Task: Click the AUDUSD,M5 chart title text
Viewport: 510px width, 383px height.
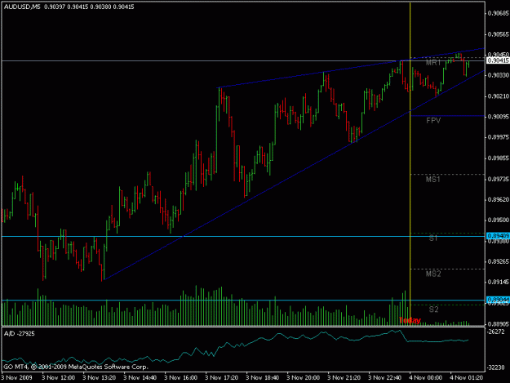Action: 22,7
